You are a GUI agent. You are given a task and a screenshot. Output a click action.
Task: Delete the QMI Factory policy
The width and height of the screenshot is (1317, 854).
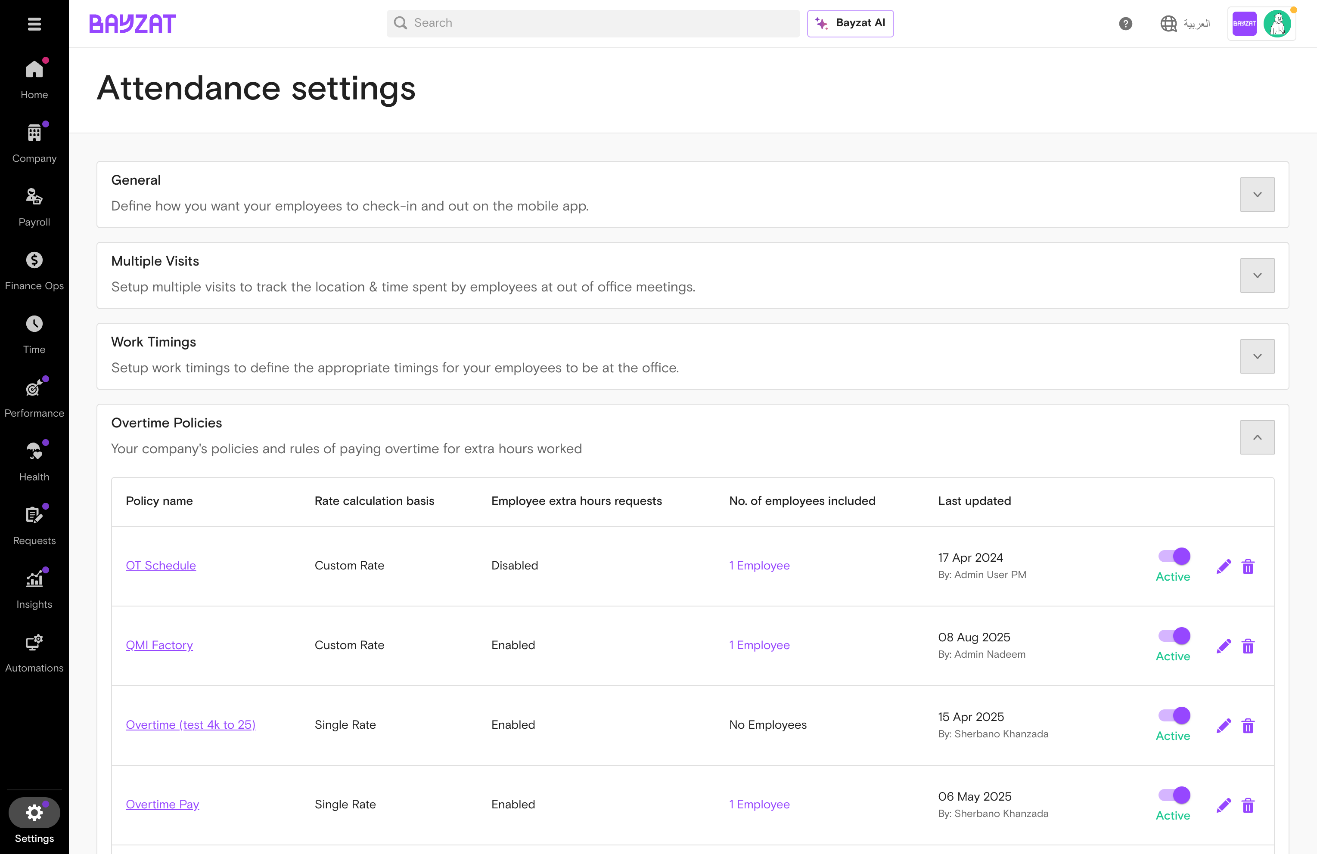pos(1248,646)
